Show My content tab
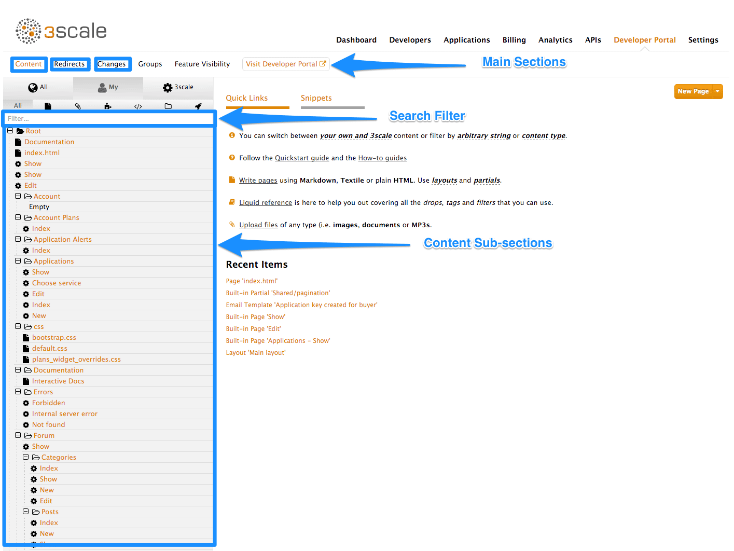 point(108,87)
